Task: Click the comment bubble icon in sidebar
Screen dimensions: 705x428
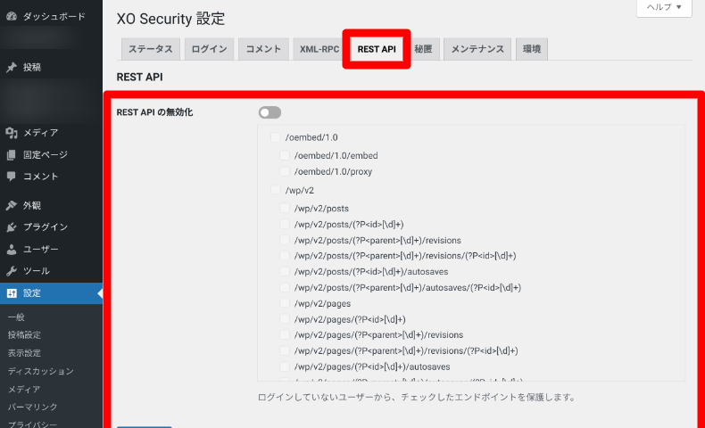Action: [12, 176]
